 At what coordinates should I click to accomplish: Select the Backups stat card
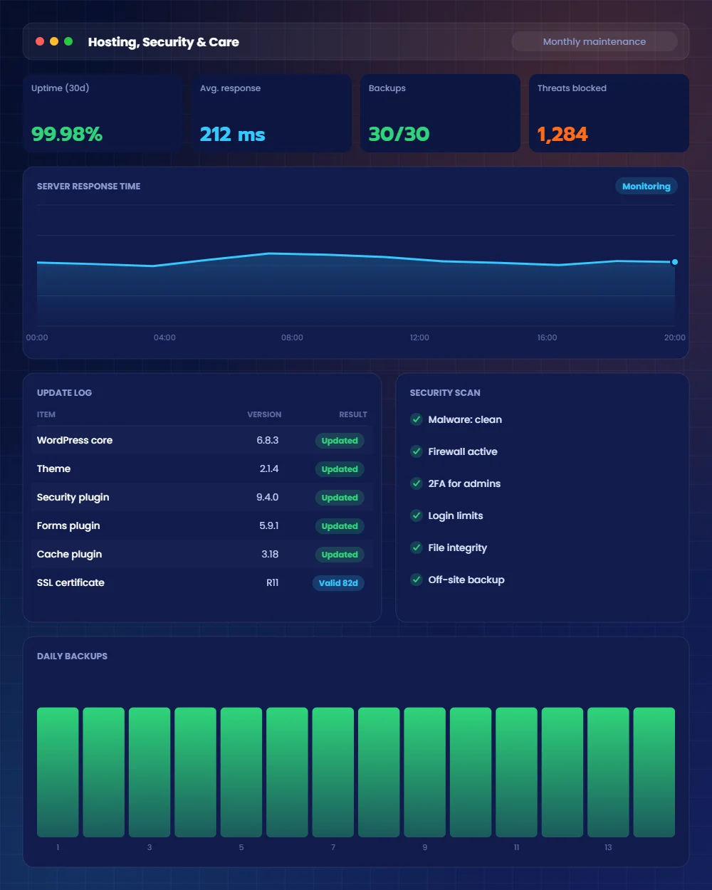(440, 113)
